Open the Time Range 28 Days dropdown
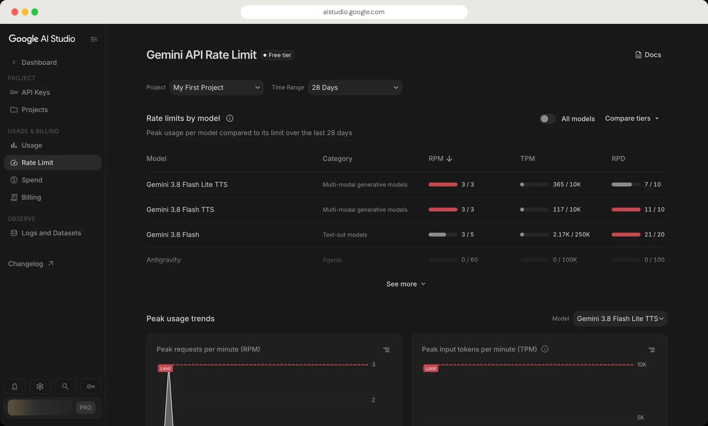Image resolution: width=708 pixels, height=426 pixels. pyautogui.click(x=355, y=88)
